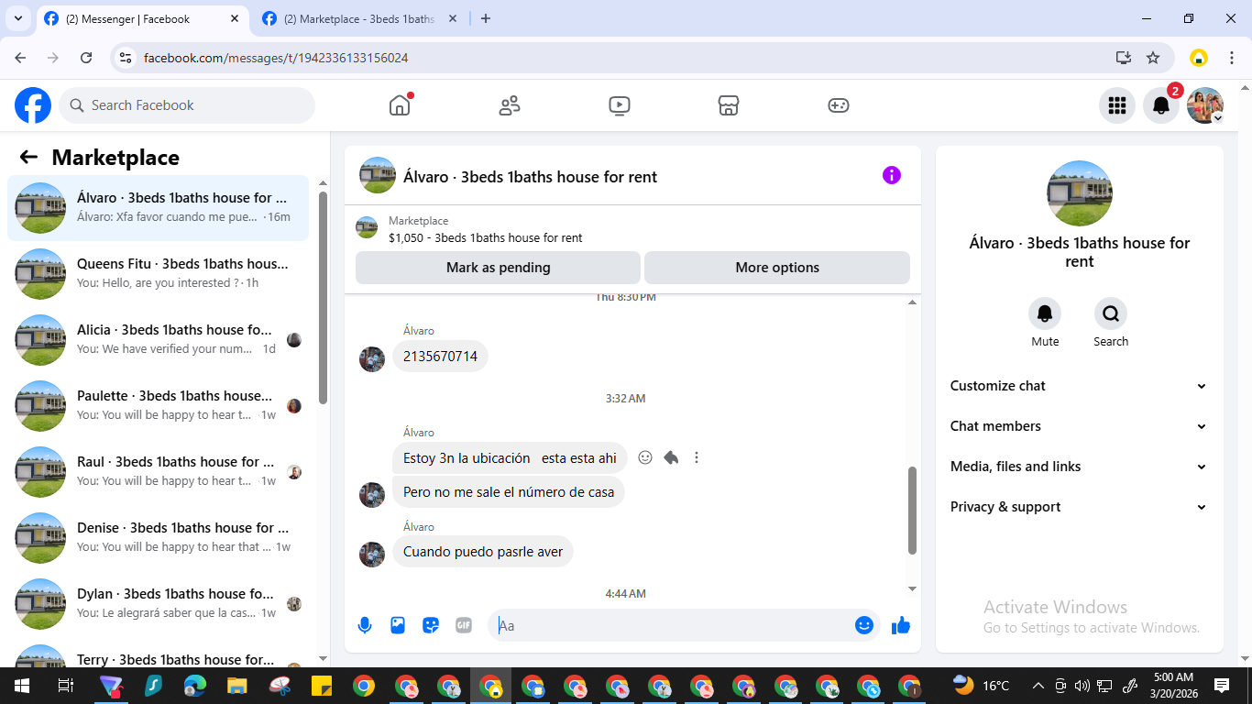Click the "Pero no me sale el número de casa" message
Screen dimensions: 1252x704
509,492
